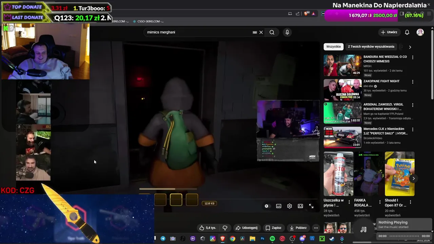434x244 pixels.
Task: Click the YouTube search magnifier button
Action: pyautogui.click(x=272, y=32)
